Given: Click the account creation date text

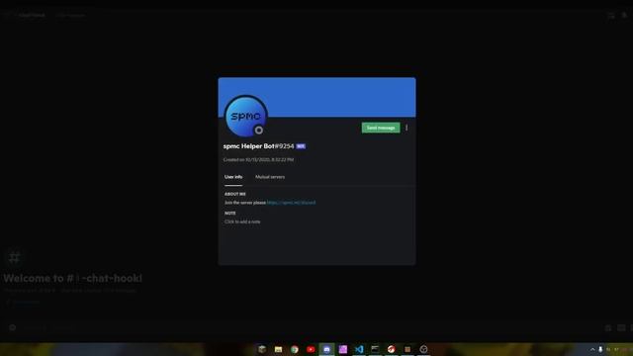Looking at the screenshot, I should click(x=258, y=160).
